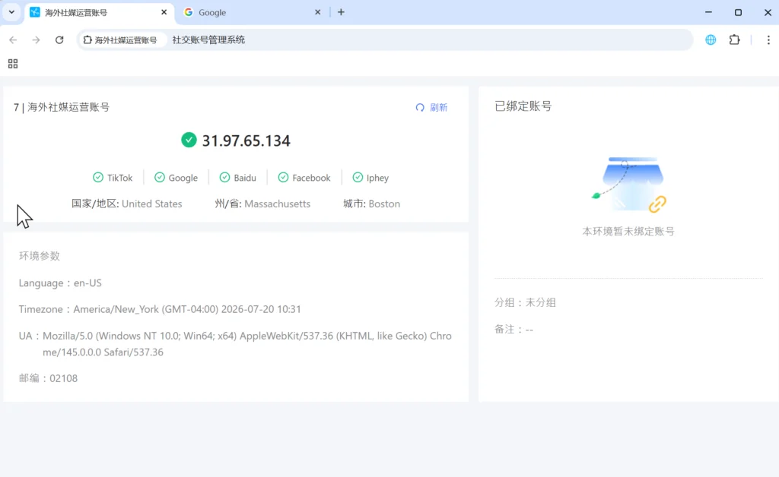Switch to the Google tab
This screenshot has width=779, height=477.
pos(251,12)
